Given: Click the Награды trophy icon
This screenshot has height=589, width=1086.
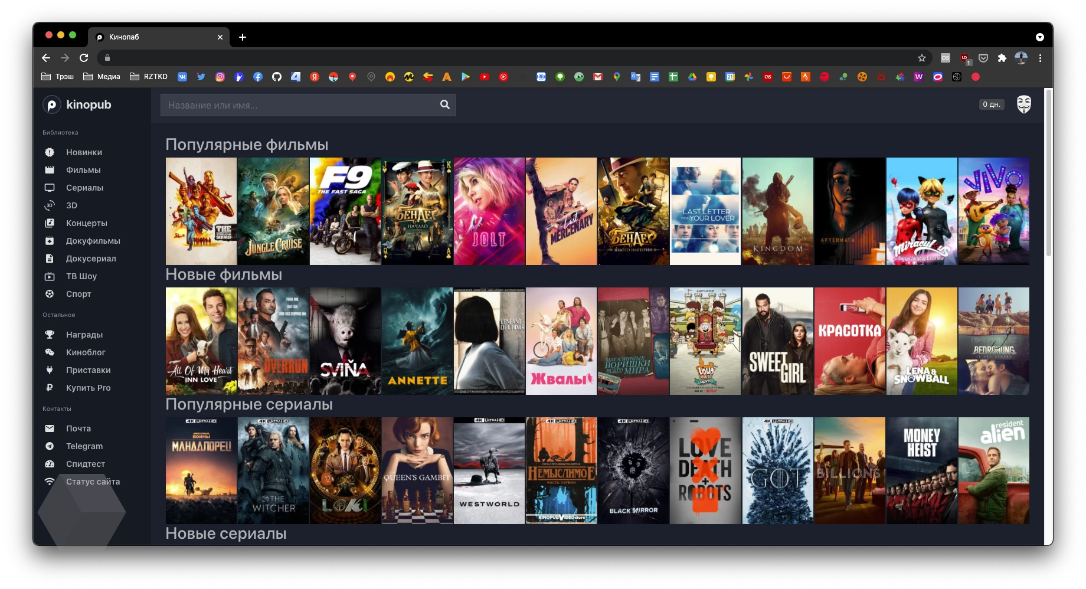Looking at the screenshot, I should click(50, 335).
